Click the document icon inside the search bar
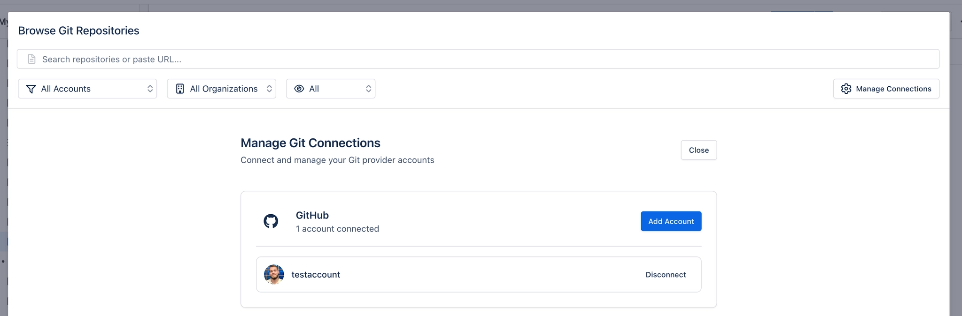 point(31,59)
